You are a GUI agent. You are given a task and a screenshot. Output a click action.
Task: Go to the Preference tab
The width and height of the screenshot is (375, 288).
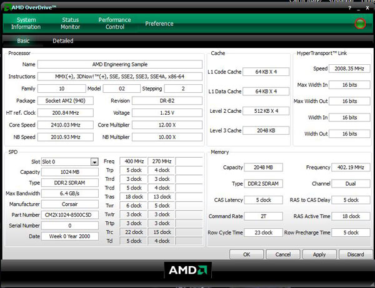(x=159, y=24)
